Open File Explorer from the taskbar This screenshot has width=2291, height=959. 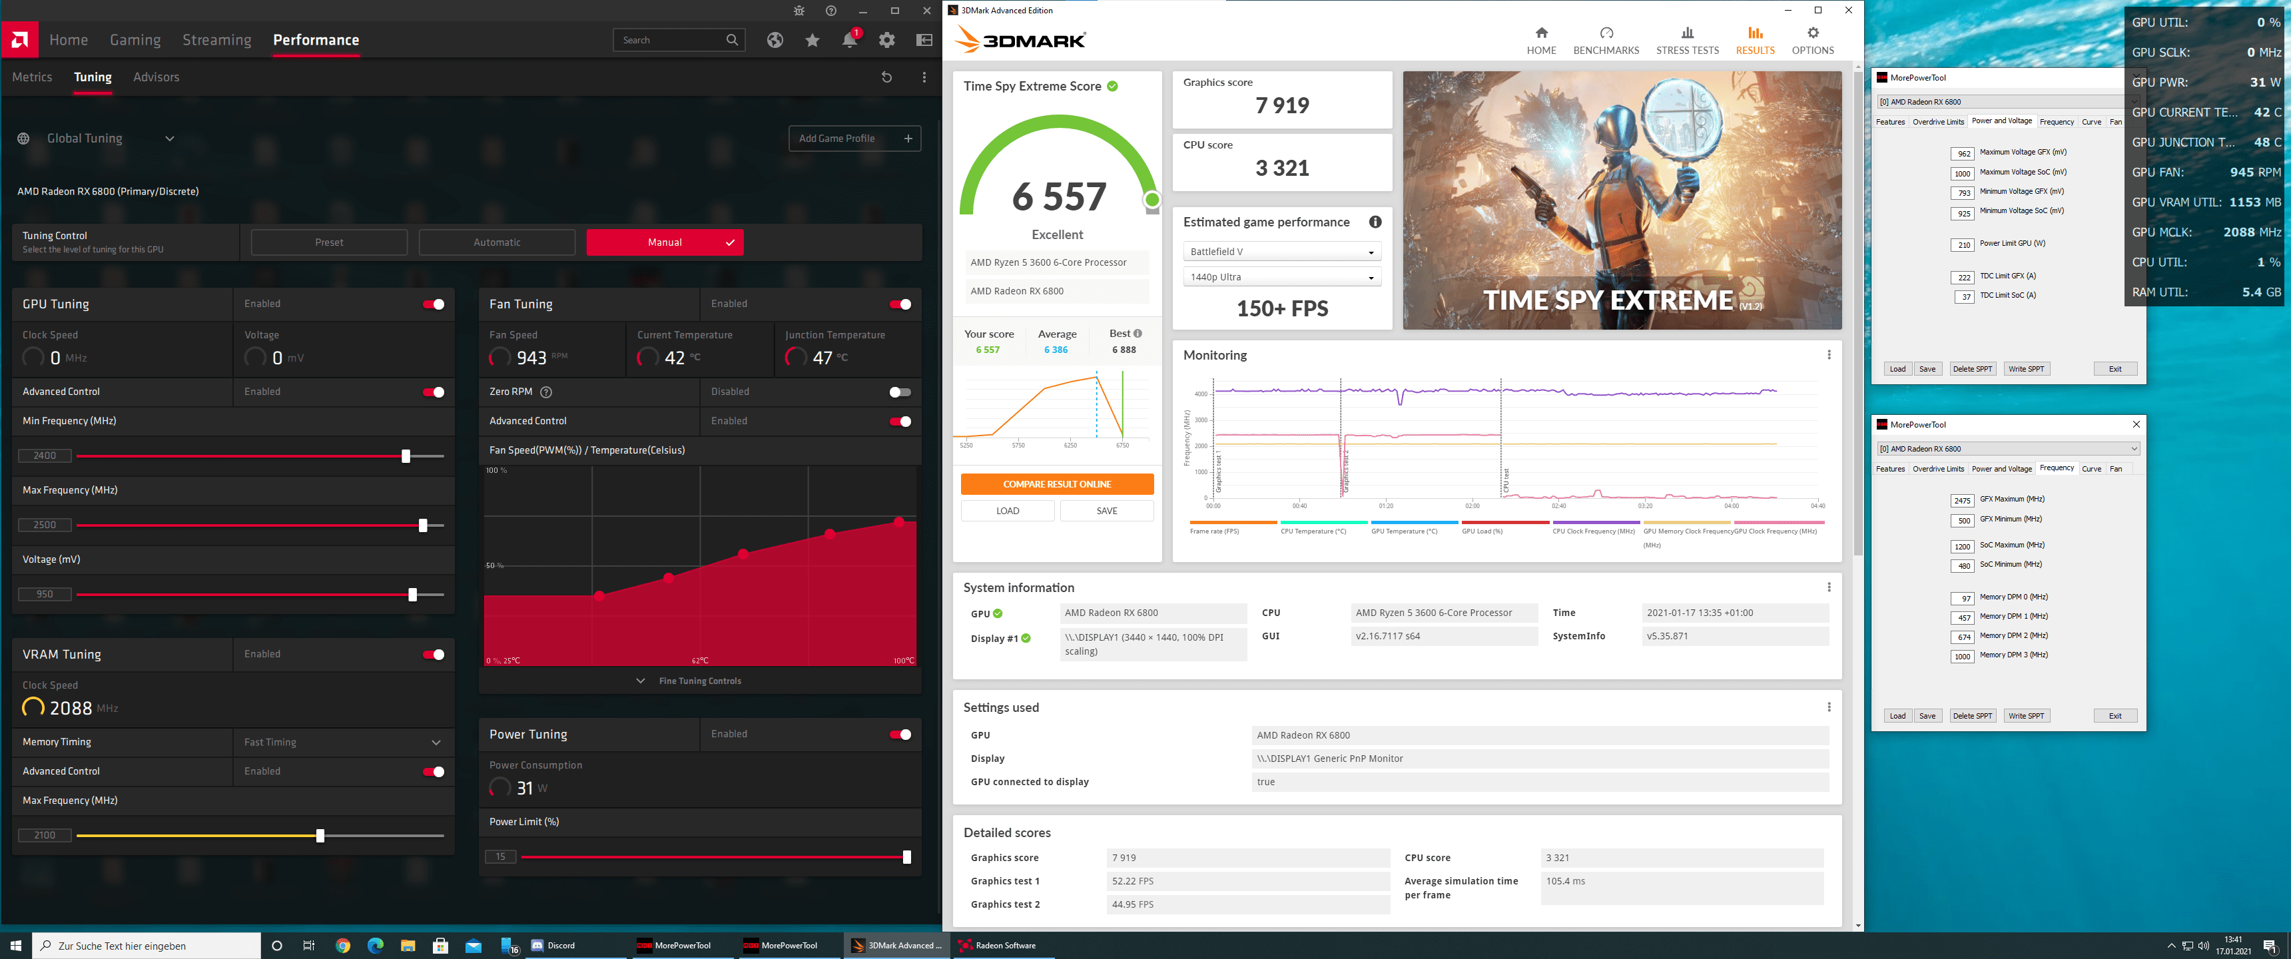(x=408, y=946)
